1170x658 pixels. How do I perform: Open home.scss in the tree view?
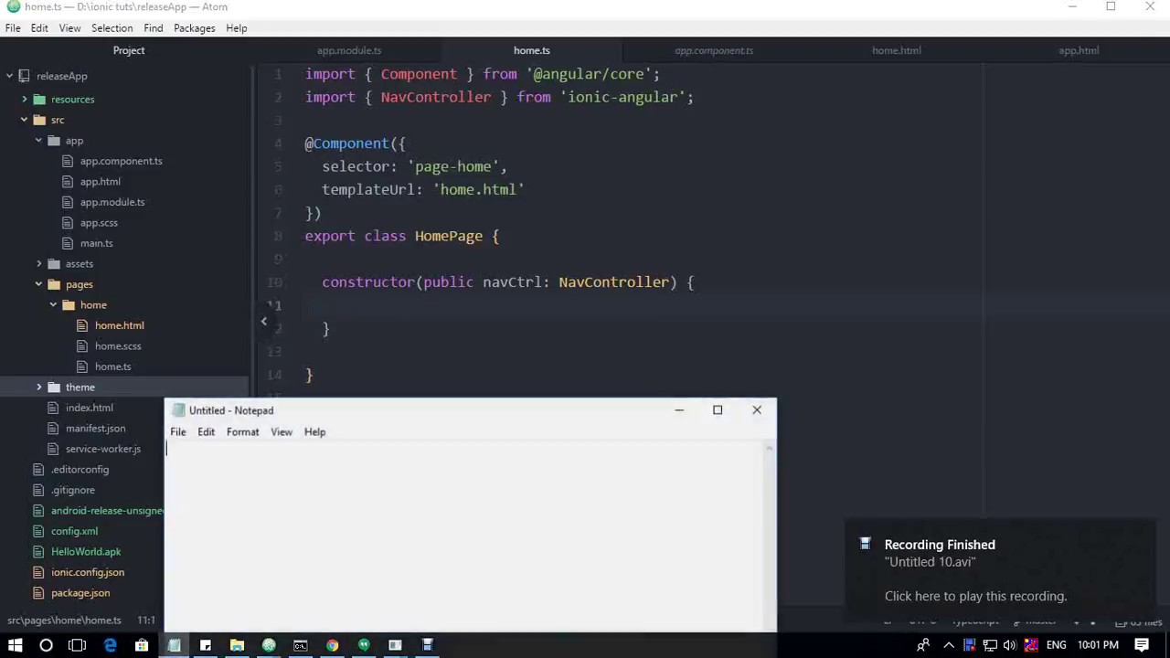(x=118, y=346)
